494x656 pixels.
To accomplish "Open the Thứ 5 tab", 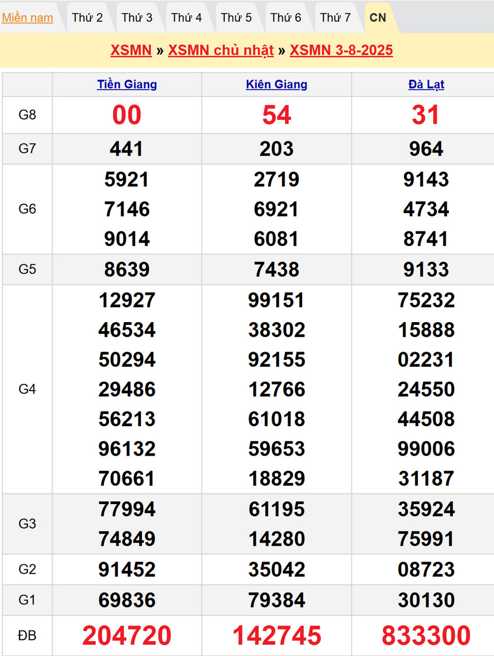I will pyautogui.click(x=236, y=18).
